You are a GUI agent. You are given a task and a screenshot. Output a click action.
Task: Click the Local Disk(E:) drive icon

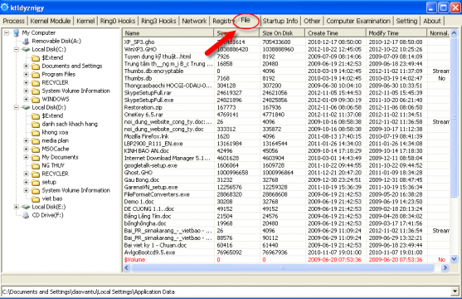tap(27, 207)
